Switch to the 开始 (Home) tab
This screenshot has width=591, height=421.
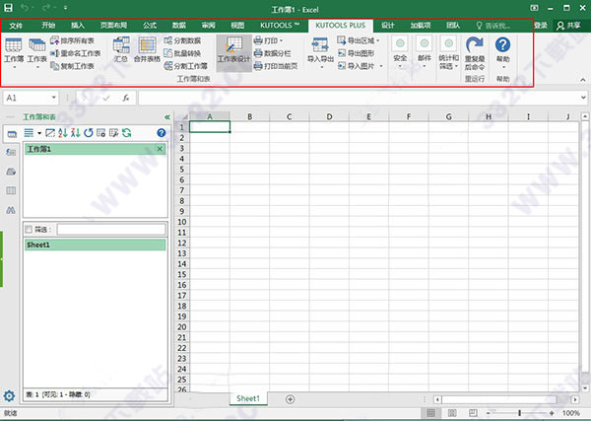(x=48, y=26)
